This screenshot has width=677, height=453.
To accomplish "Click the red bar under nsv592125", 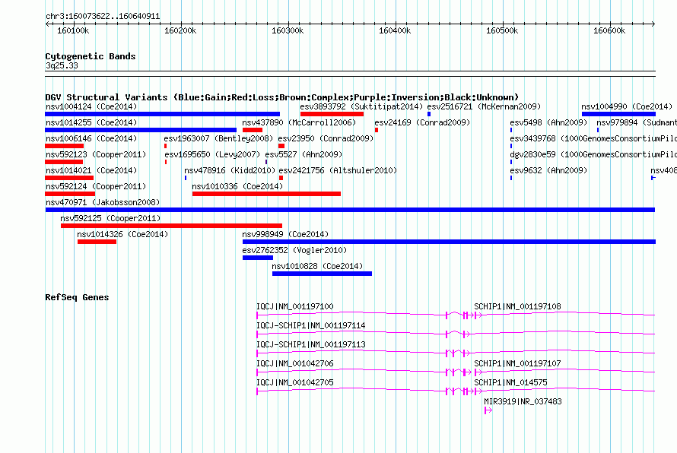I will (171, 226).
